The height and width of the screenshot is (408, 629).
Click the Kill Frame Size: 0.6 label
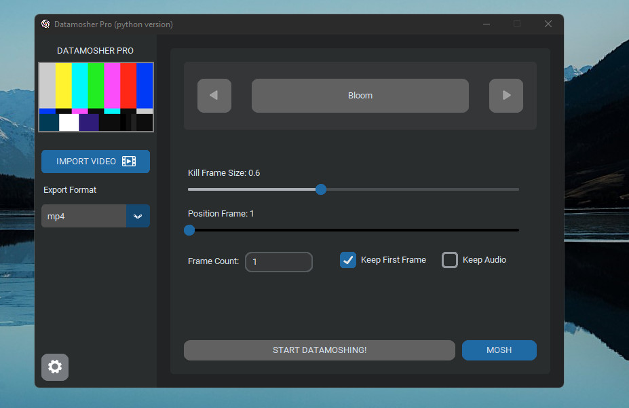click(224, 173)
